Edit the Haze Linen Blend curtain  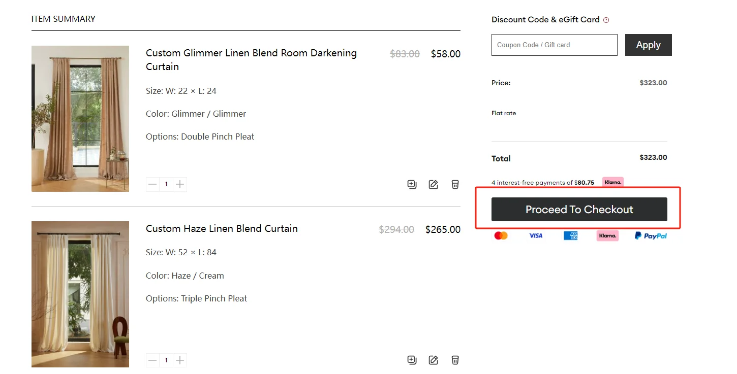pyautogui.click(x=433, y=360)
